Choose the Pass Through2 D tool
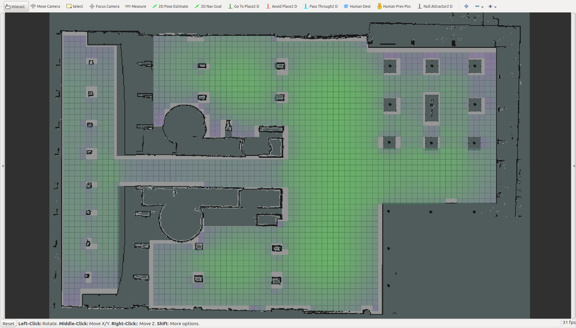 [x=320, y=6]
